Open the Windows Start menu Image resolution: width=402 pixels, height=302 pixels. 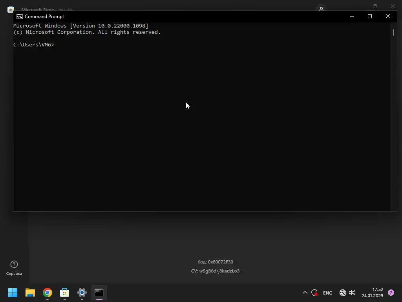(13, 293)
